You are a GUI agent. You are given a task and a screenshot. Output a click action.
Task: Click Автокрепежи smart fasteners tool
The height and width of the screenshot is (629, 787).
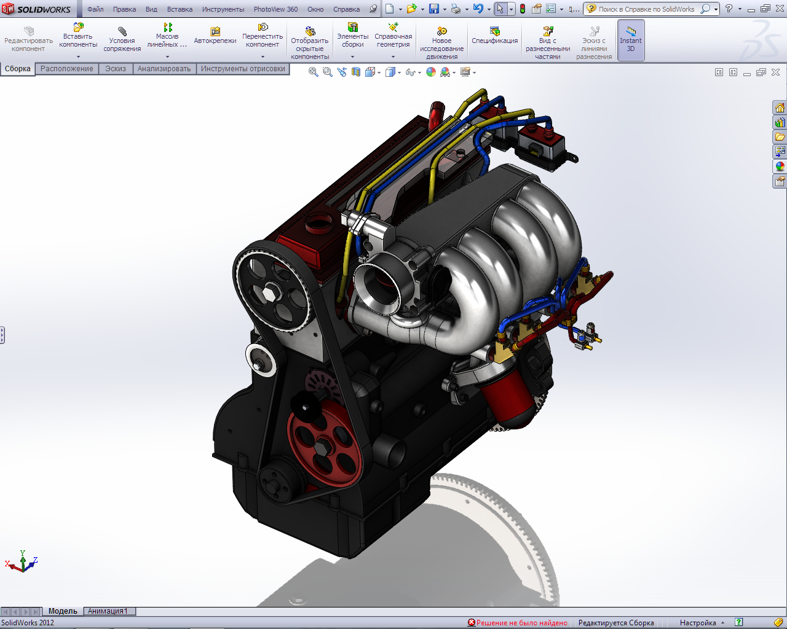[215, 36]
